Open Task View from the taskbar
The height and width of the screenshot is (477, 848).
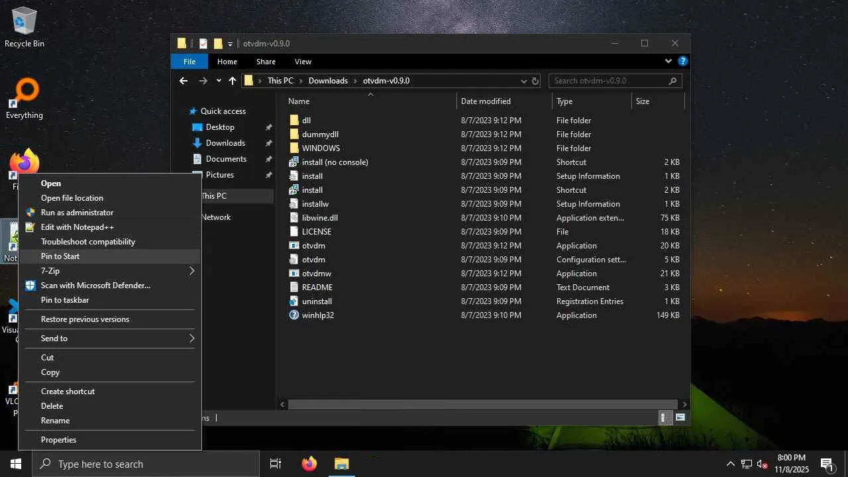tap(276, 464)
